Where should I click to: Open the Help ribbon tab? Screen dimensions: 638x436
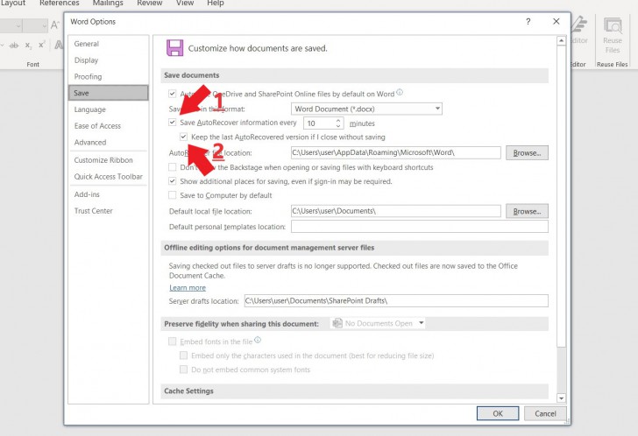(x=216, y=4)
